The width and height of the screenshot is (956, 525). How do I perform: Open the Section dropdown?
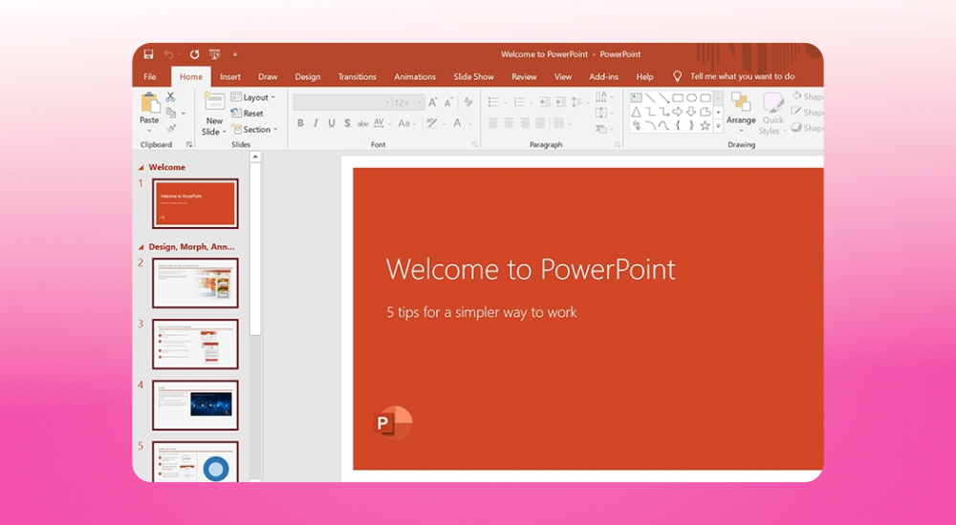254,129
